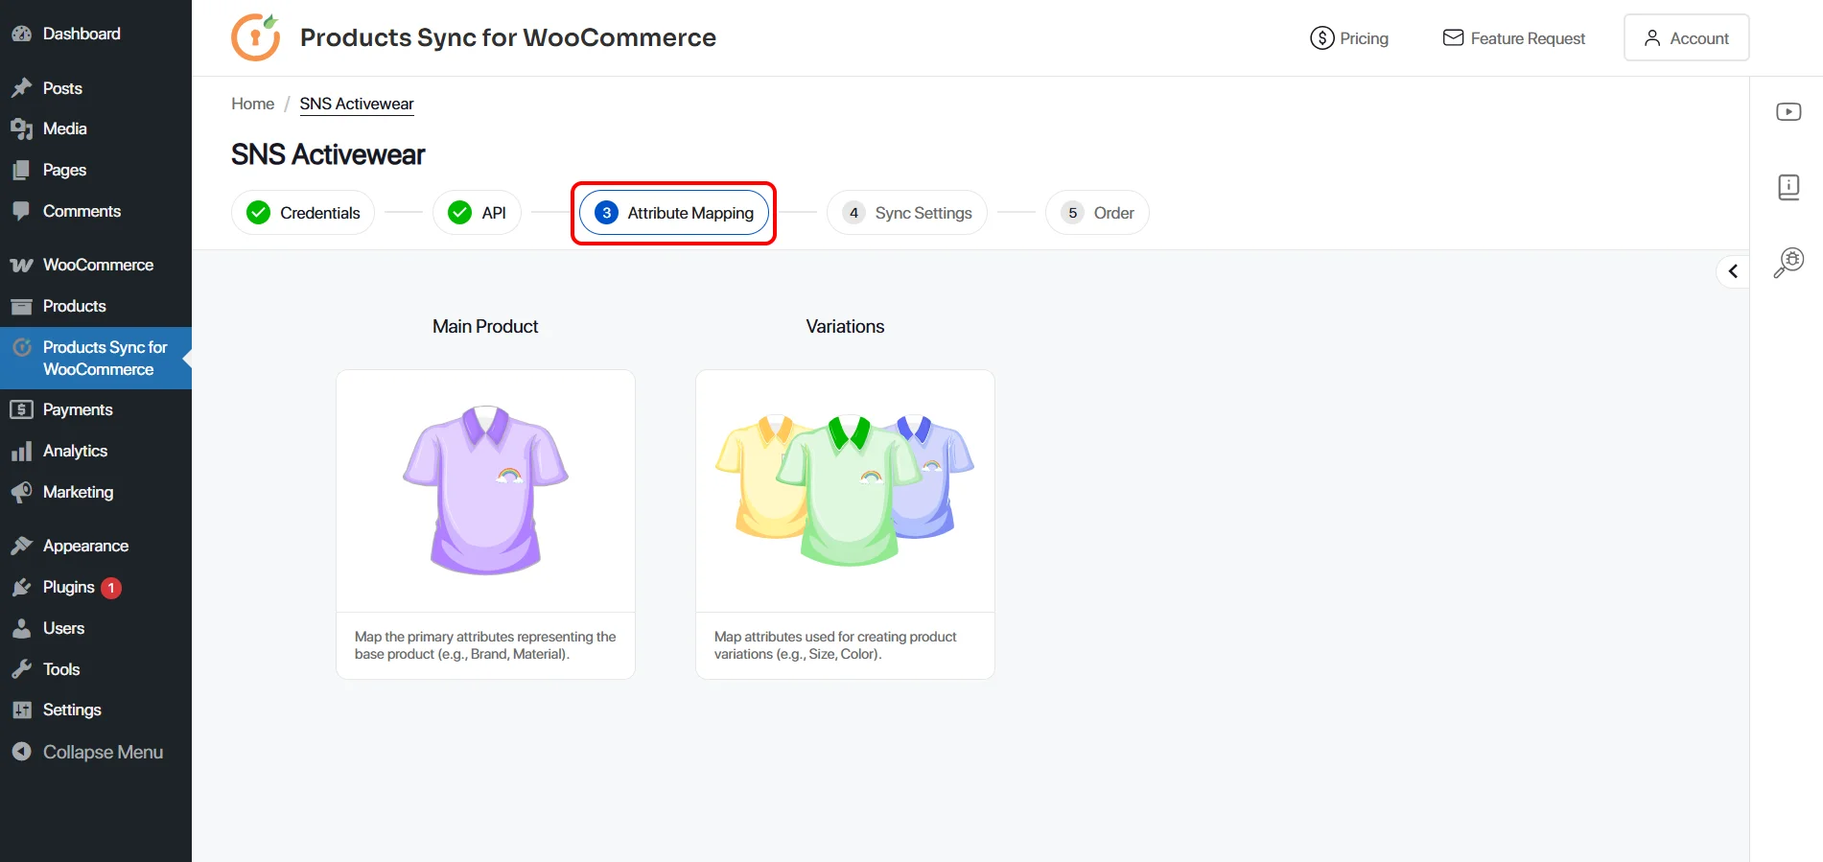Click the Plugins plug icon
This screenshot has width=1823, height=862.
(21, 587)
